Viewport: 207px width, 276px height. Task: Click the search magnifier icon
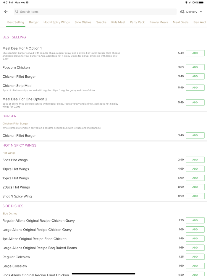[17, 12]
